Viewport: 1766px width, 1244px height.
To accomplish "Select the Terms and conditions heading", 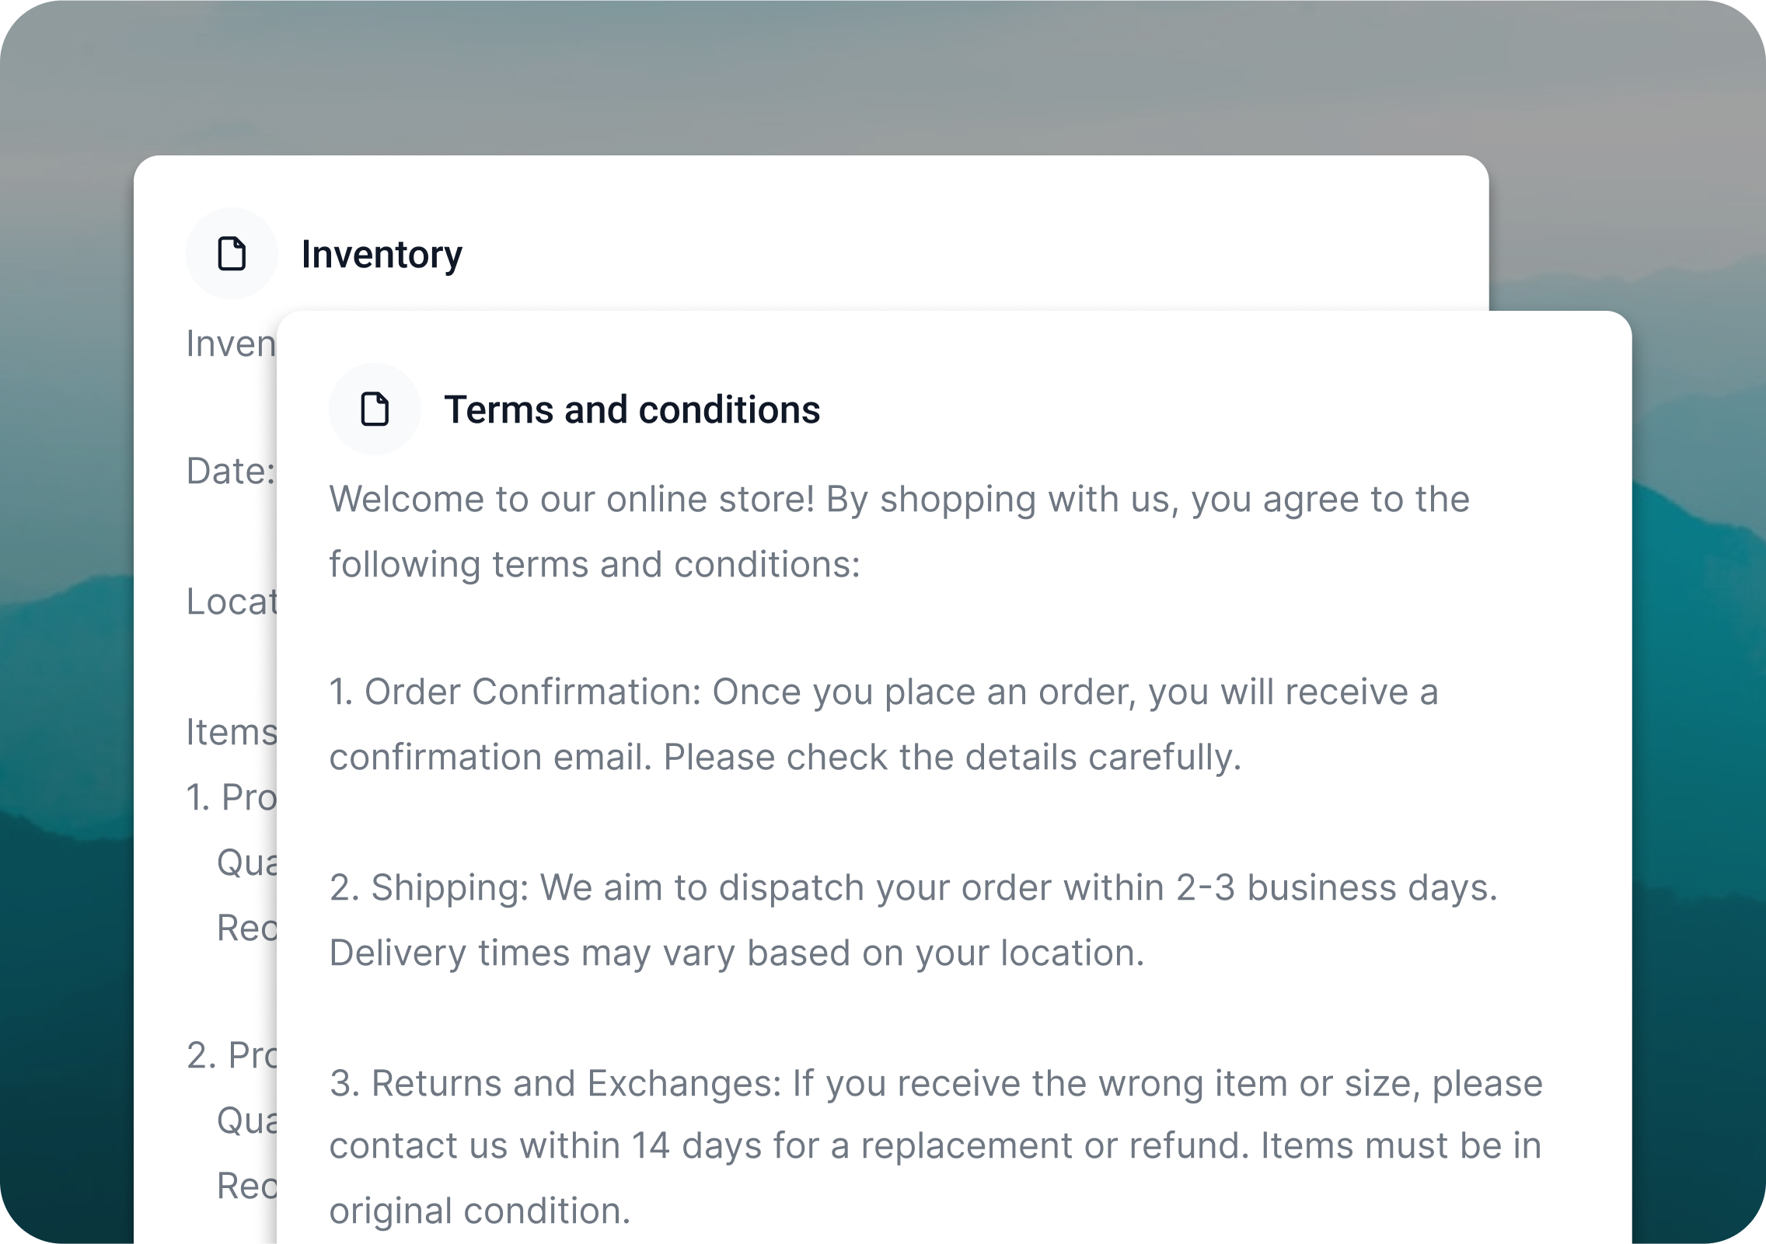I will point(632,409).
